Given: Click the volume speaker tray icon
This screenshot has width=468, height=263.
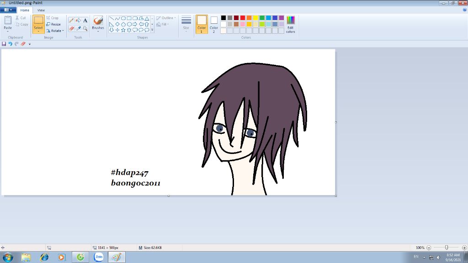Looking at the screenshot, I should point(438,257).
